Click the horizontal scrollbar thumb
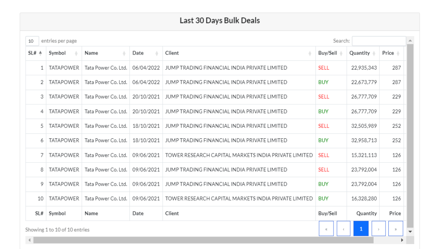429x249 pixels. (x=203, y=240)
